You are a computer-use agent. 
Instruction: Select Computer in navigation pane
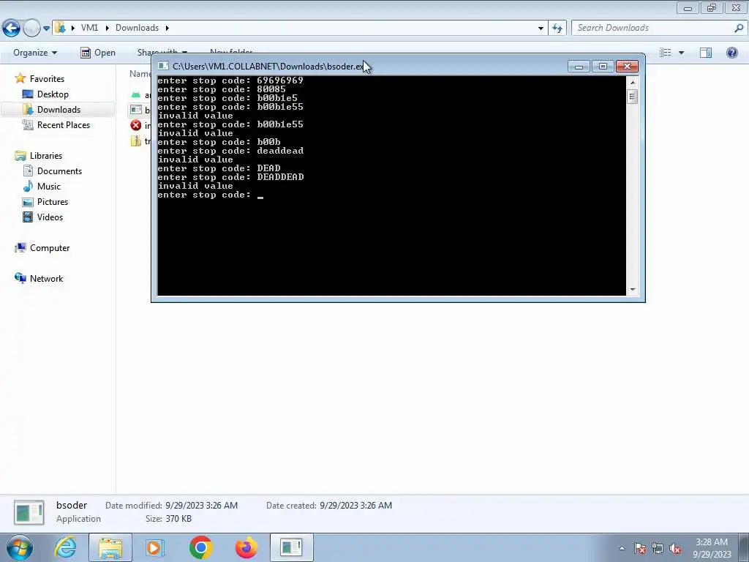[50, 248]
